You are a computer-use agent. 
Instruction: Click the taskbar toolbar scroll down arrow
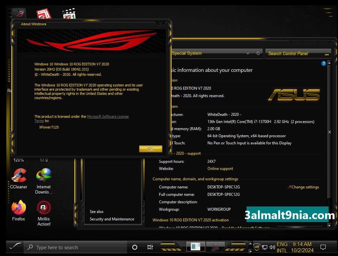tap(250, 251)
